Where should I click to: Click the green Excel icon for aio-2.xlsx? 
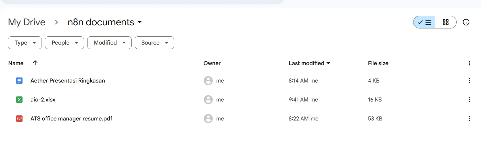click(x=19, y=100)
